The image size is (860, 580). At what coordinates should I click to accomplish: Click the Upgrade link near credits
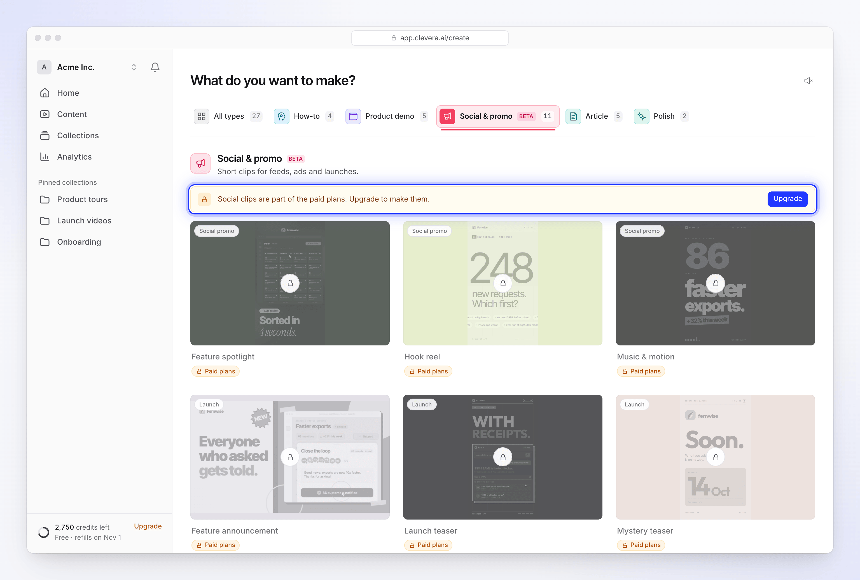click(148, 526)
